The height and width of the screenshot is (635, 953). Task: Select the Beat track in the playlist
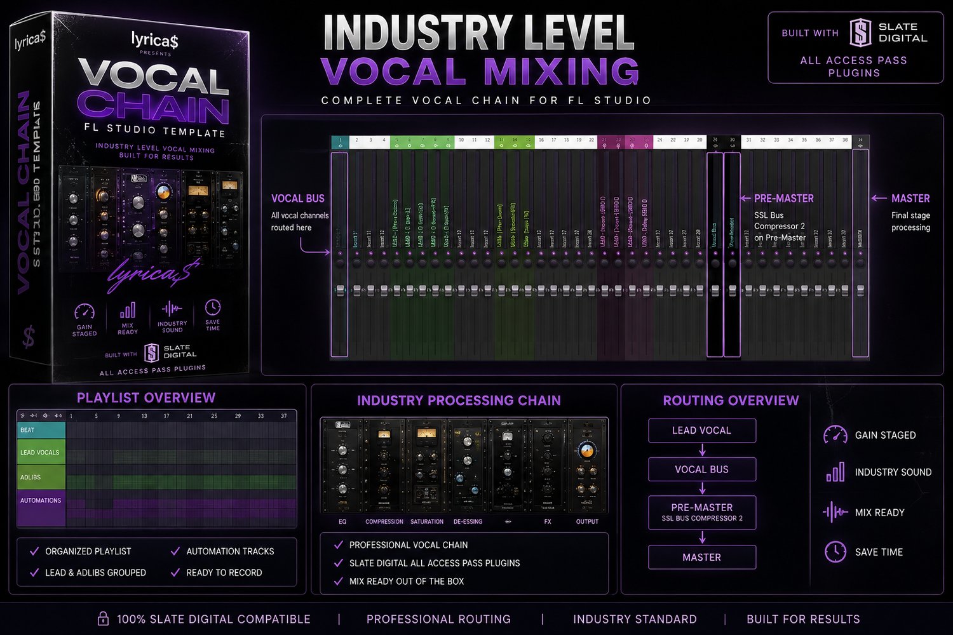pos(41,430)
